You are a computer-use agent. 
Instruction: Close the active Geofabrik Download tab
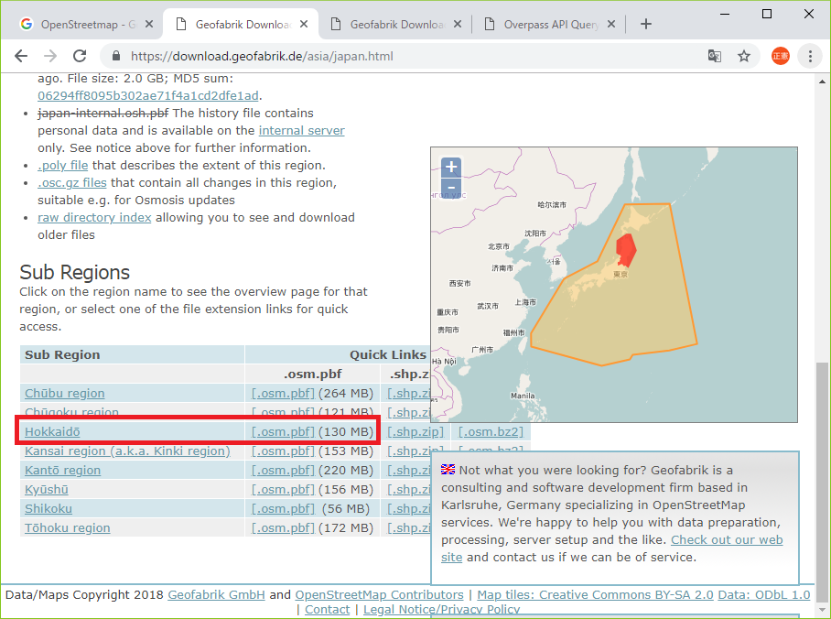click(304, 24)
